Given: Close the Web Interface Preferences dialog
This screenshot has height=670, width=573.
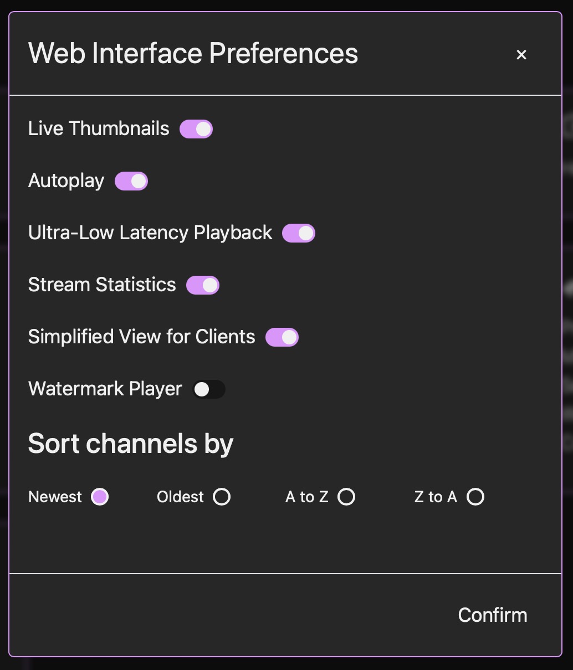Looking at the screenshot, I should [x=521, y=55].
